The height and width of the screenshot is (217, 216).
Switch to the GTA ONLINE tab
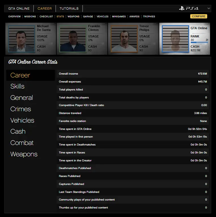(19, 9)
